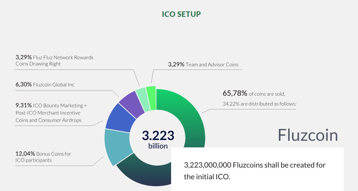This screenshot has height=191, width=358.
Task: Click the 6,30% Fluzcoin Global Inc label
Action: click(45, 85)
